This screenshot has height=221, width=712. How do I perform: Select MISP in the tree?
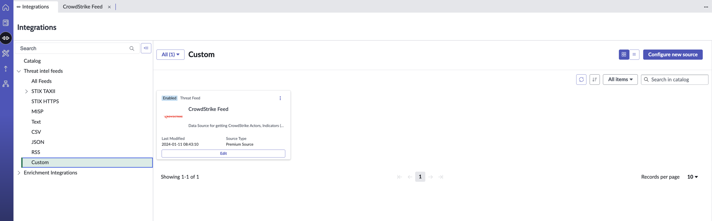click(37, 112)
